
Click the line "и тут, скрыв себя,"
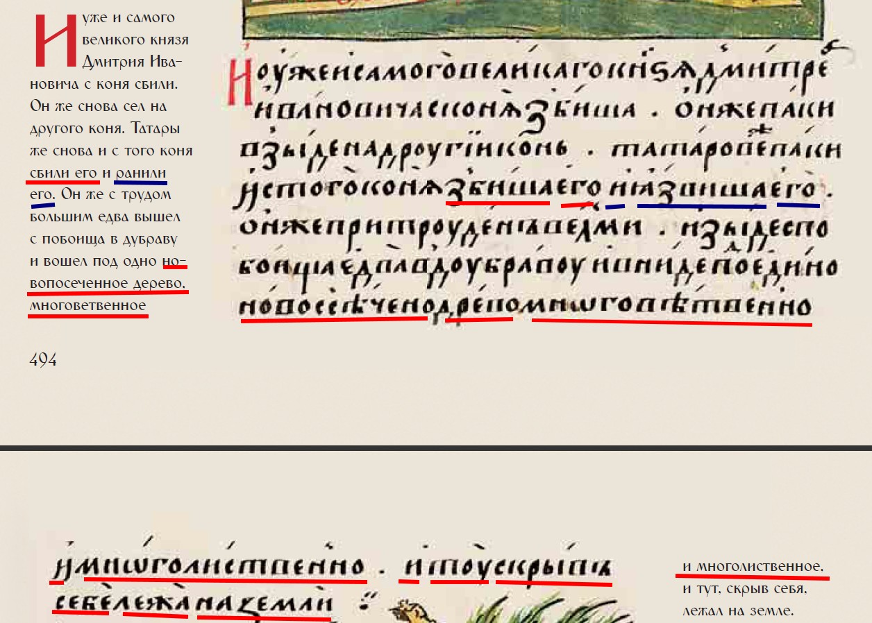(745, 589)
